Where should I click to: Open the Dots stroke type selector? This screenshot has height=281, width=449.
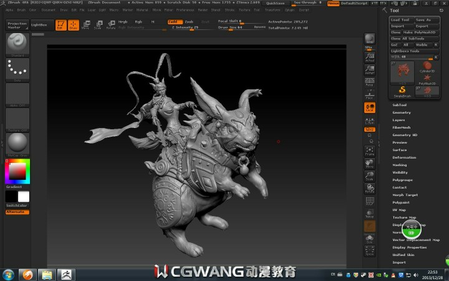[x=17, y=70]
